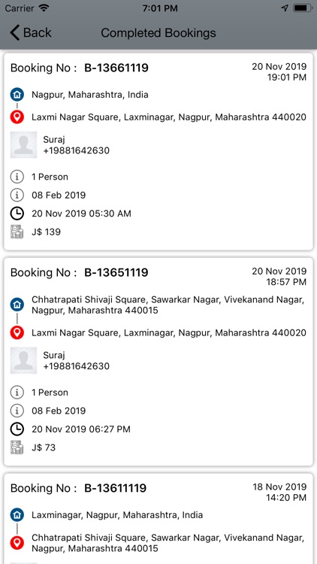Click the location arrow in status bar

coord(285,8)
